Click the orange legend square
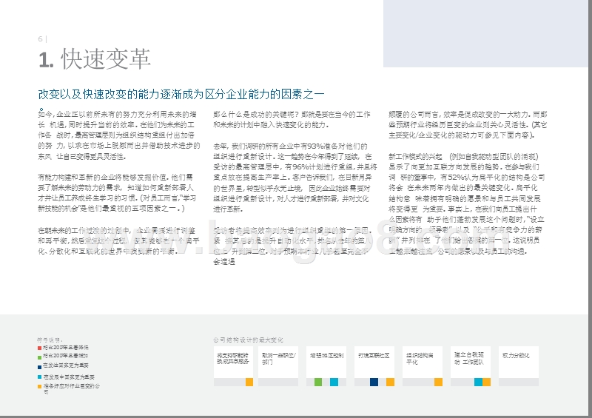The image size is (592, 418). coord(40,387)
